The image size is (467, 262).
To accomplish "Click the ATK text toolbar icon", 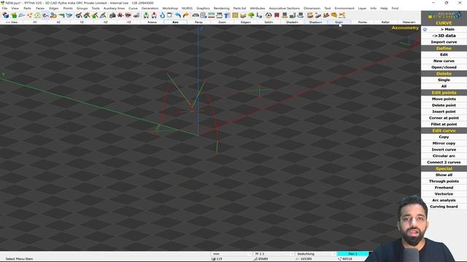I will coord(196,15).
